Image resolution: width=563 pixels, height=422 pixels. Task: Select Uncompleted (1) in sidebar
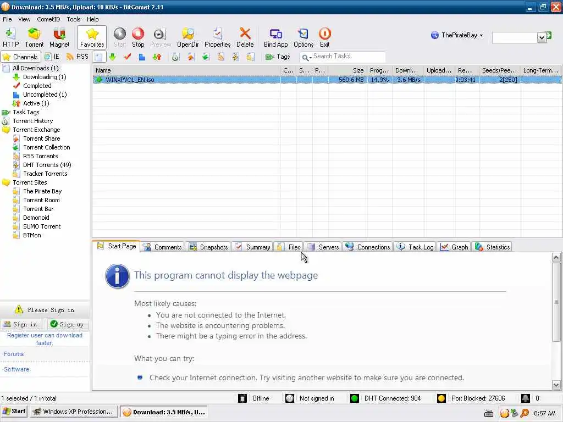pos(45,95)
